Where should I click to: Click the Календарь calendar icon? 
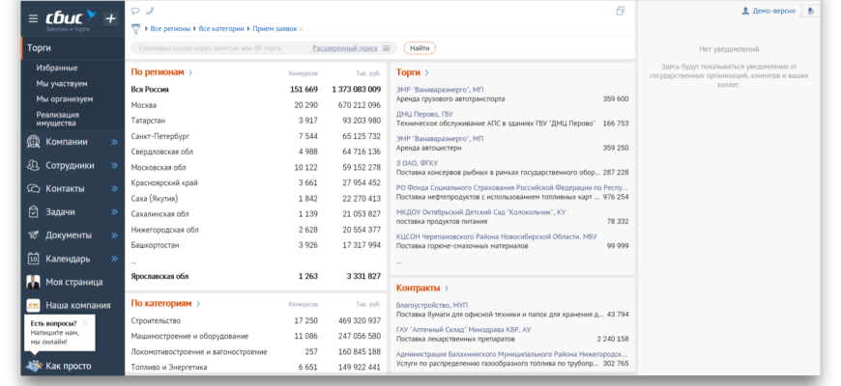click(33, 259)
